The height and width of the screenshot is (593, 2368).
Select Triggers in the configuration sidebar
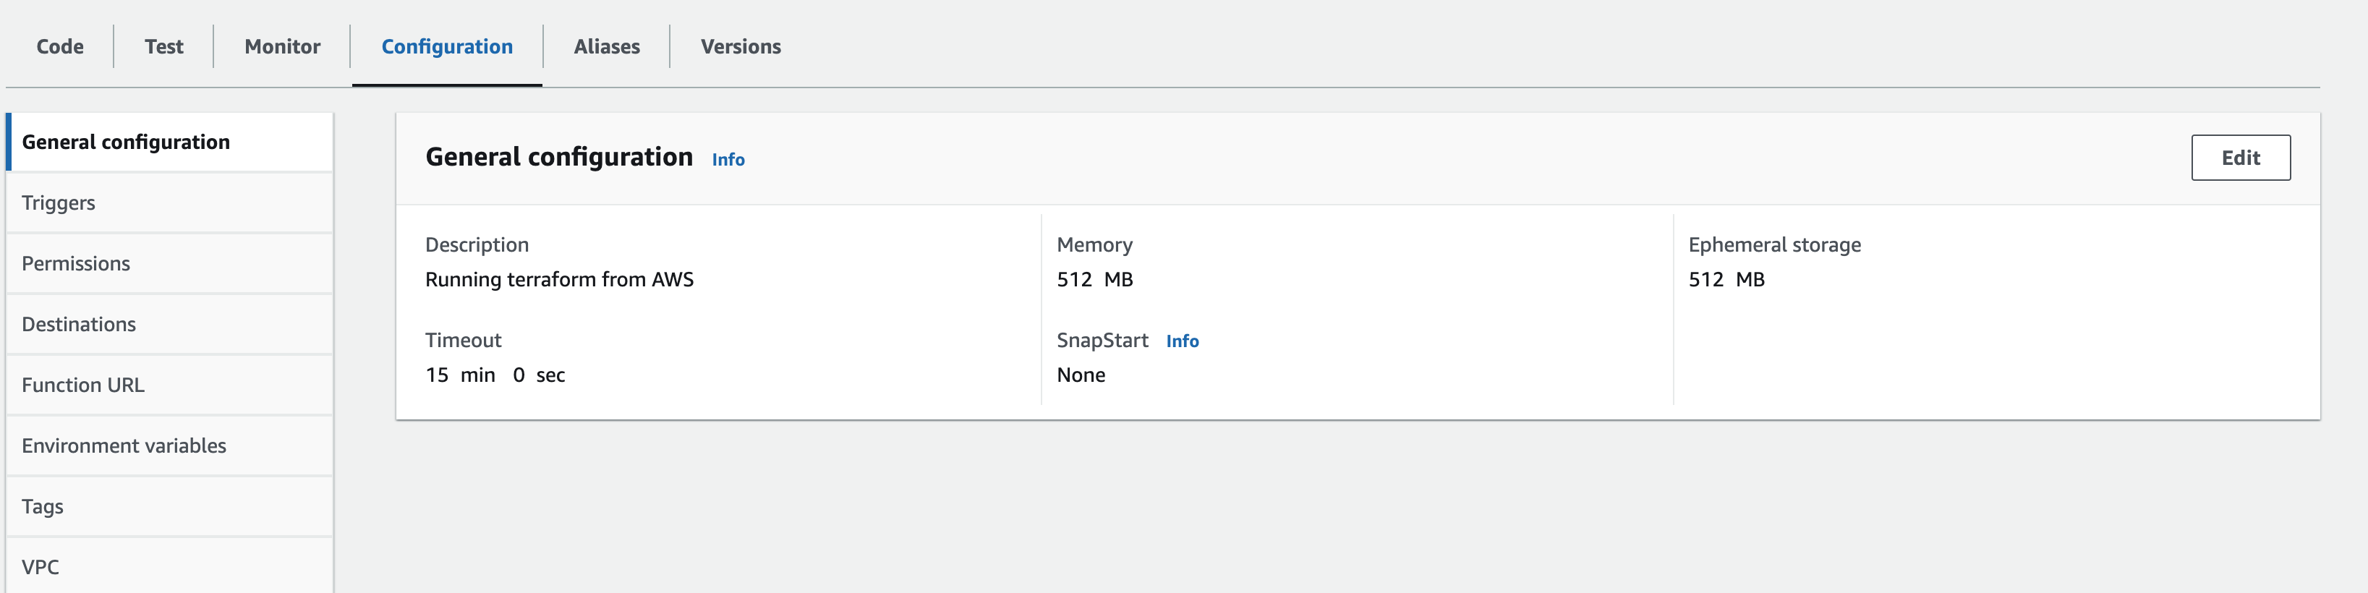pyautogui.click(x=58, y=202)
